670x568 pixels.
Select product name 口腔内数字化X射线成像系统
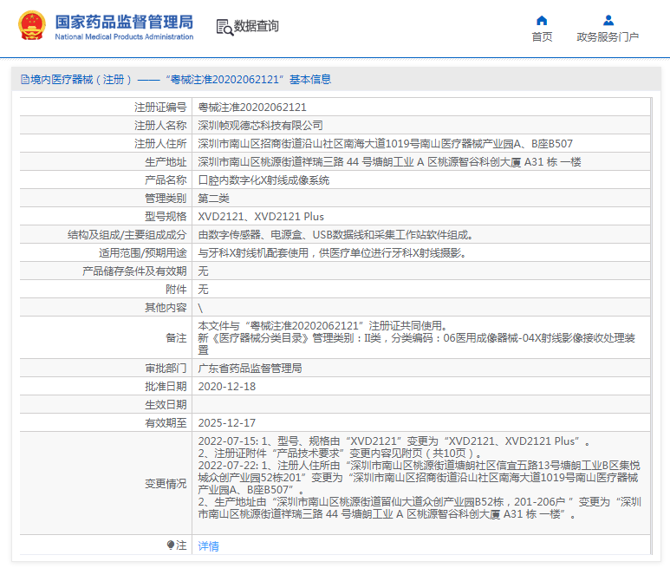coord(263,180)
